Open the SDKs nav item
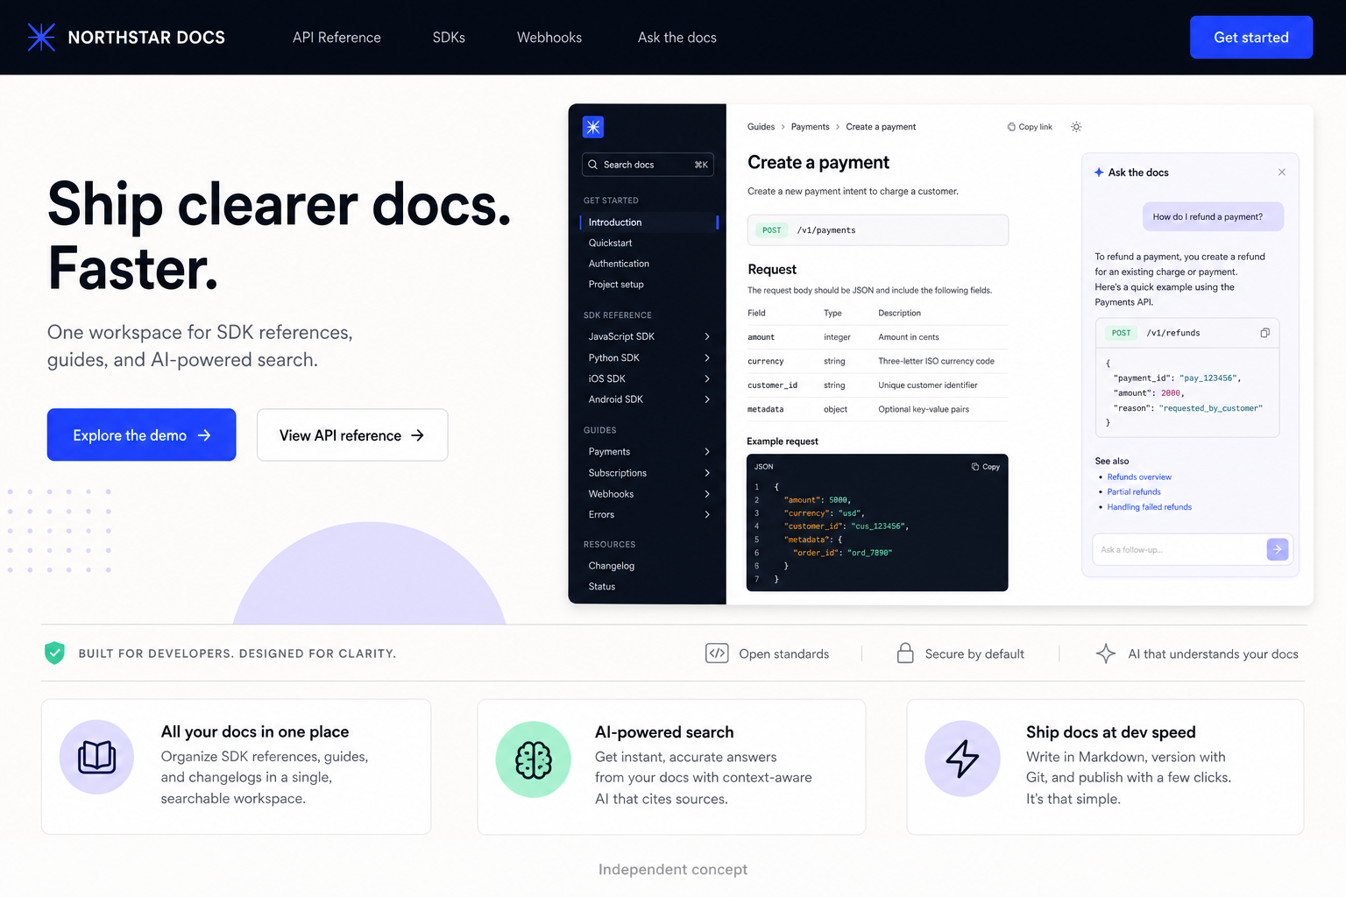 (x=449, y=38)
